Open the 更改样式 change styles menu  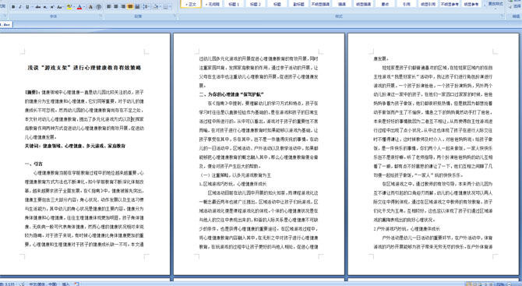(x=496, y=4)
